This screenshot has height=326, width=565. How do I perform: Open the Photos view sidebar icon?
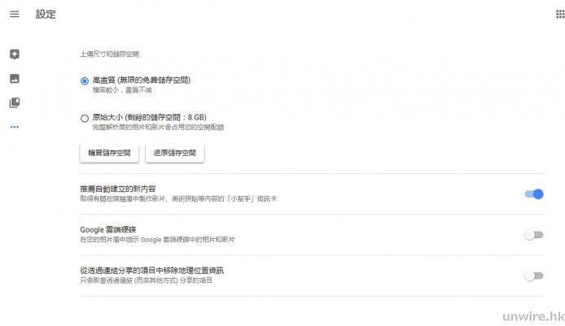(14, 79)
